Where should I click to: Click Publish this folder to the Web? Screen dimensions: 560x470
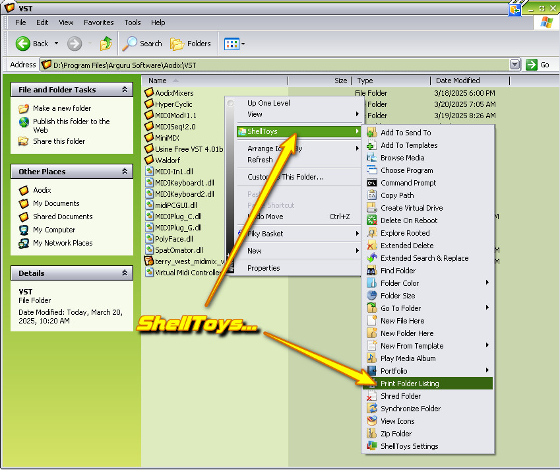tap(71, 125)
